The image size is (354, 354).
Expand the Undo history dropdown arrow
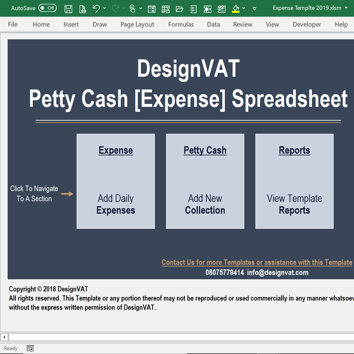pyautogui.click(x=105, y=9)
